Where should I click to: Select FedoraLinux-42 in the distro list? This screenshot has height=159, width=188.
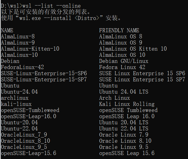(22, 67)
